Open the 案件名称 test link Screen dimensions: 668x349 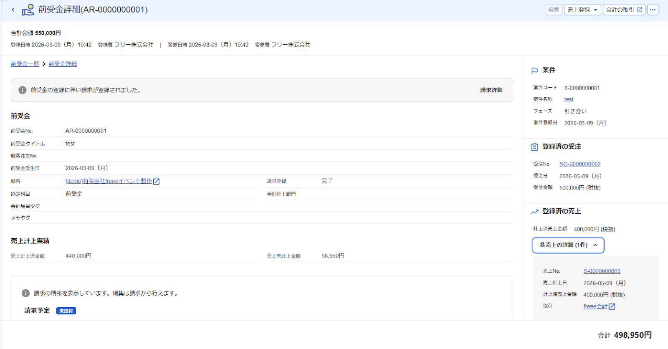(x=569, y=99)
